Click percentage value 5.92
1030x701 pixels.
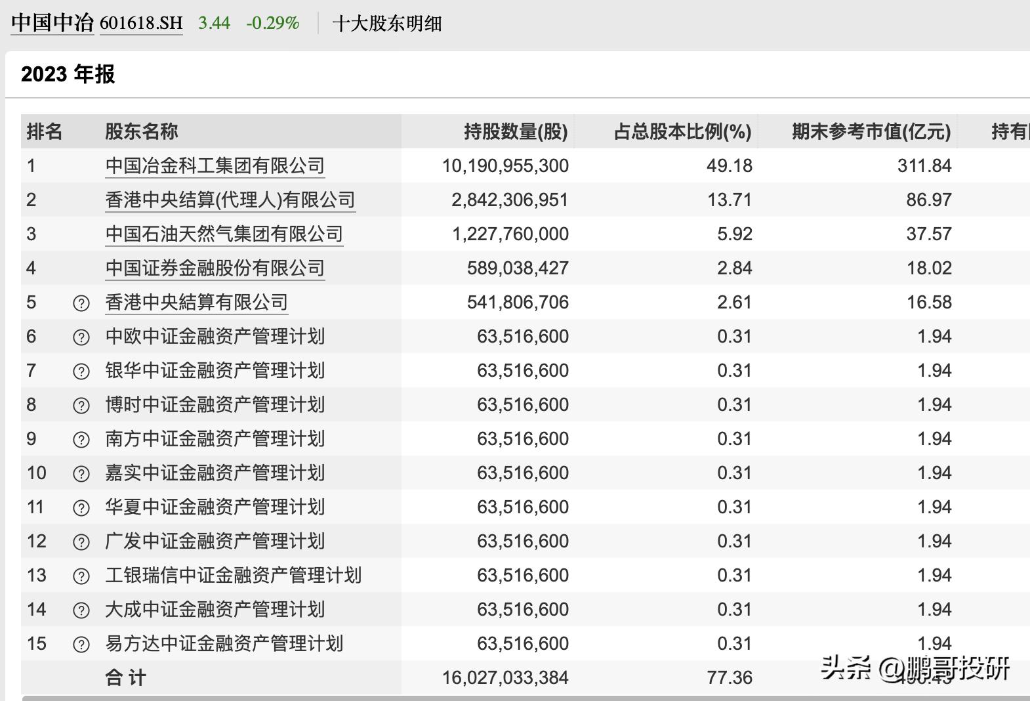point(735,234)
